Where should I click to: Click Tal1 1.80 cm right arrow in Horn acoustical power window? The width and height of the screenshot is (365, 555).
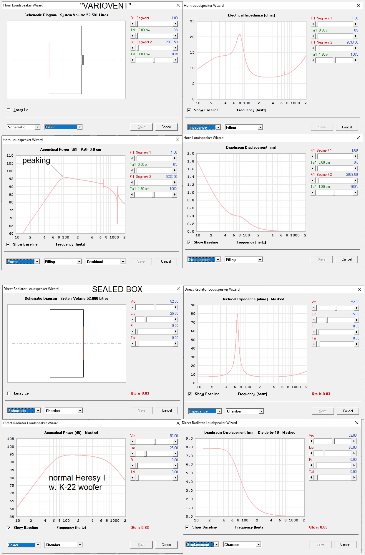(x=175, y=195)
